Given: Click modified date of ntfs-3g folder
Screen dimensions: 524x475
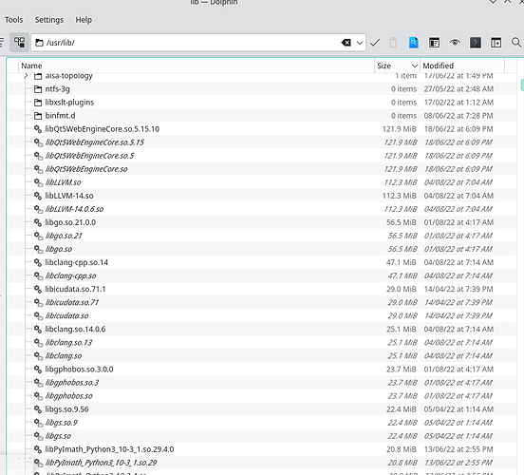Looking at the screenshot, I should pos(458,89).
